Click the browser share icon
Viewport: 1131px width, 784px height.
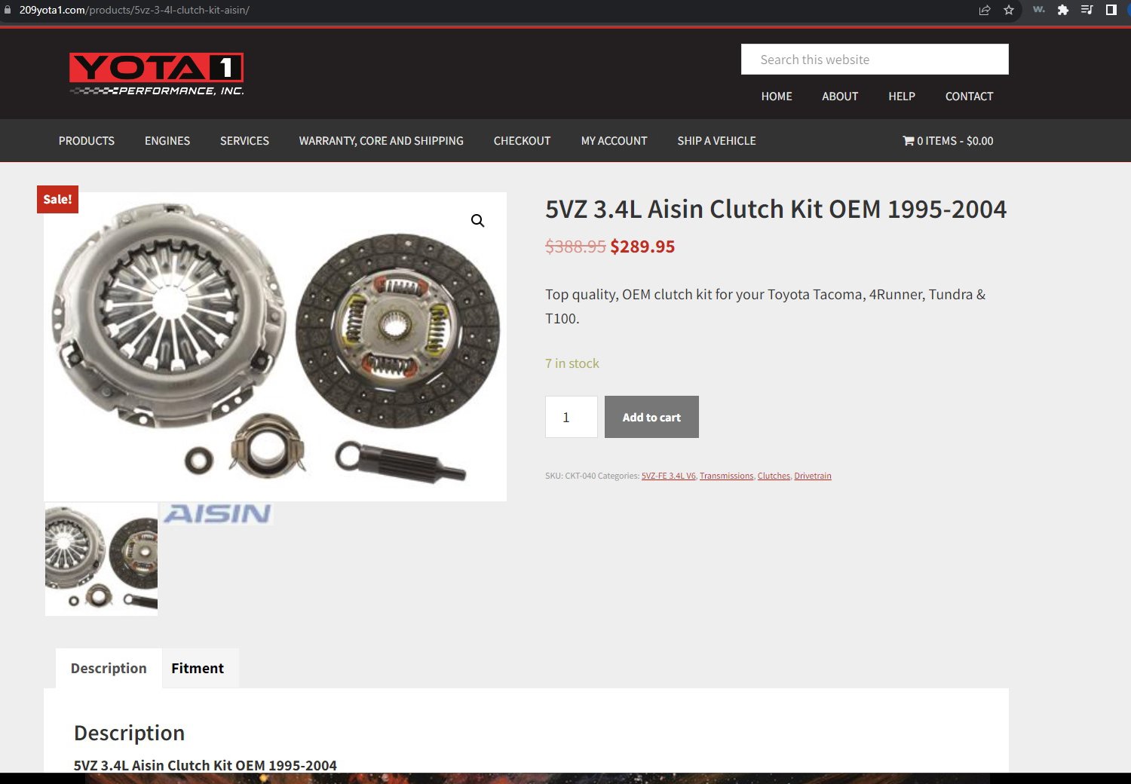click(x=985, y=10)
